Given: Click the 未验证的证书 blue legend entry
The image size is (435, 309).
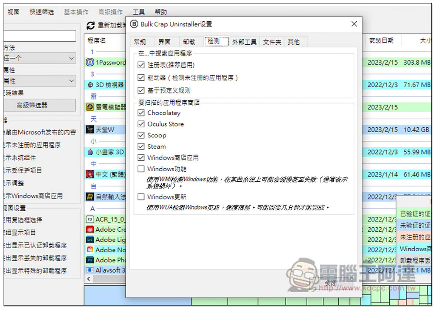Looking at the screenshot, I should click(x=415, y=226).
